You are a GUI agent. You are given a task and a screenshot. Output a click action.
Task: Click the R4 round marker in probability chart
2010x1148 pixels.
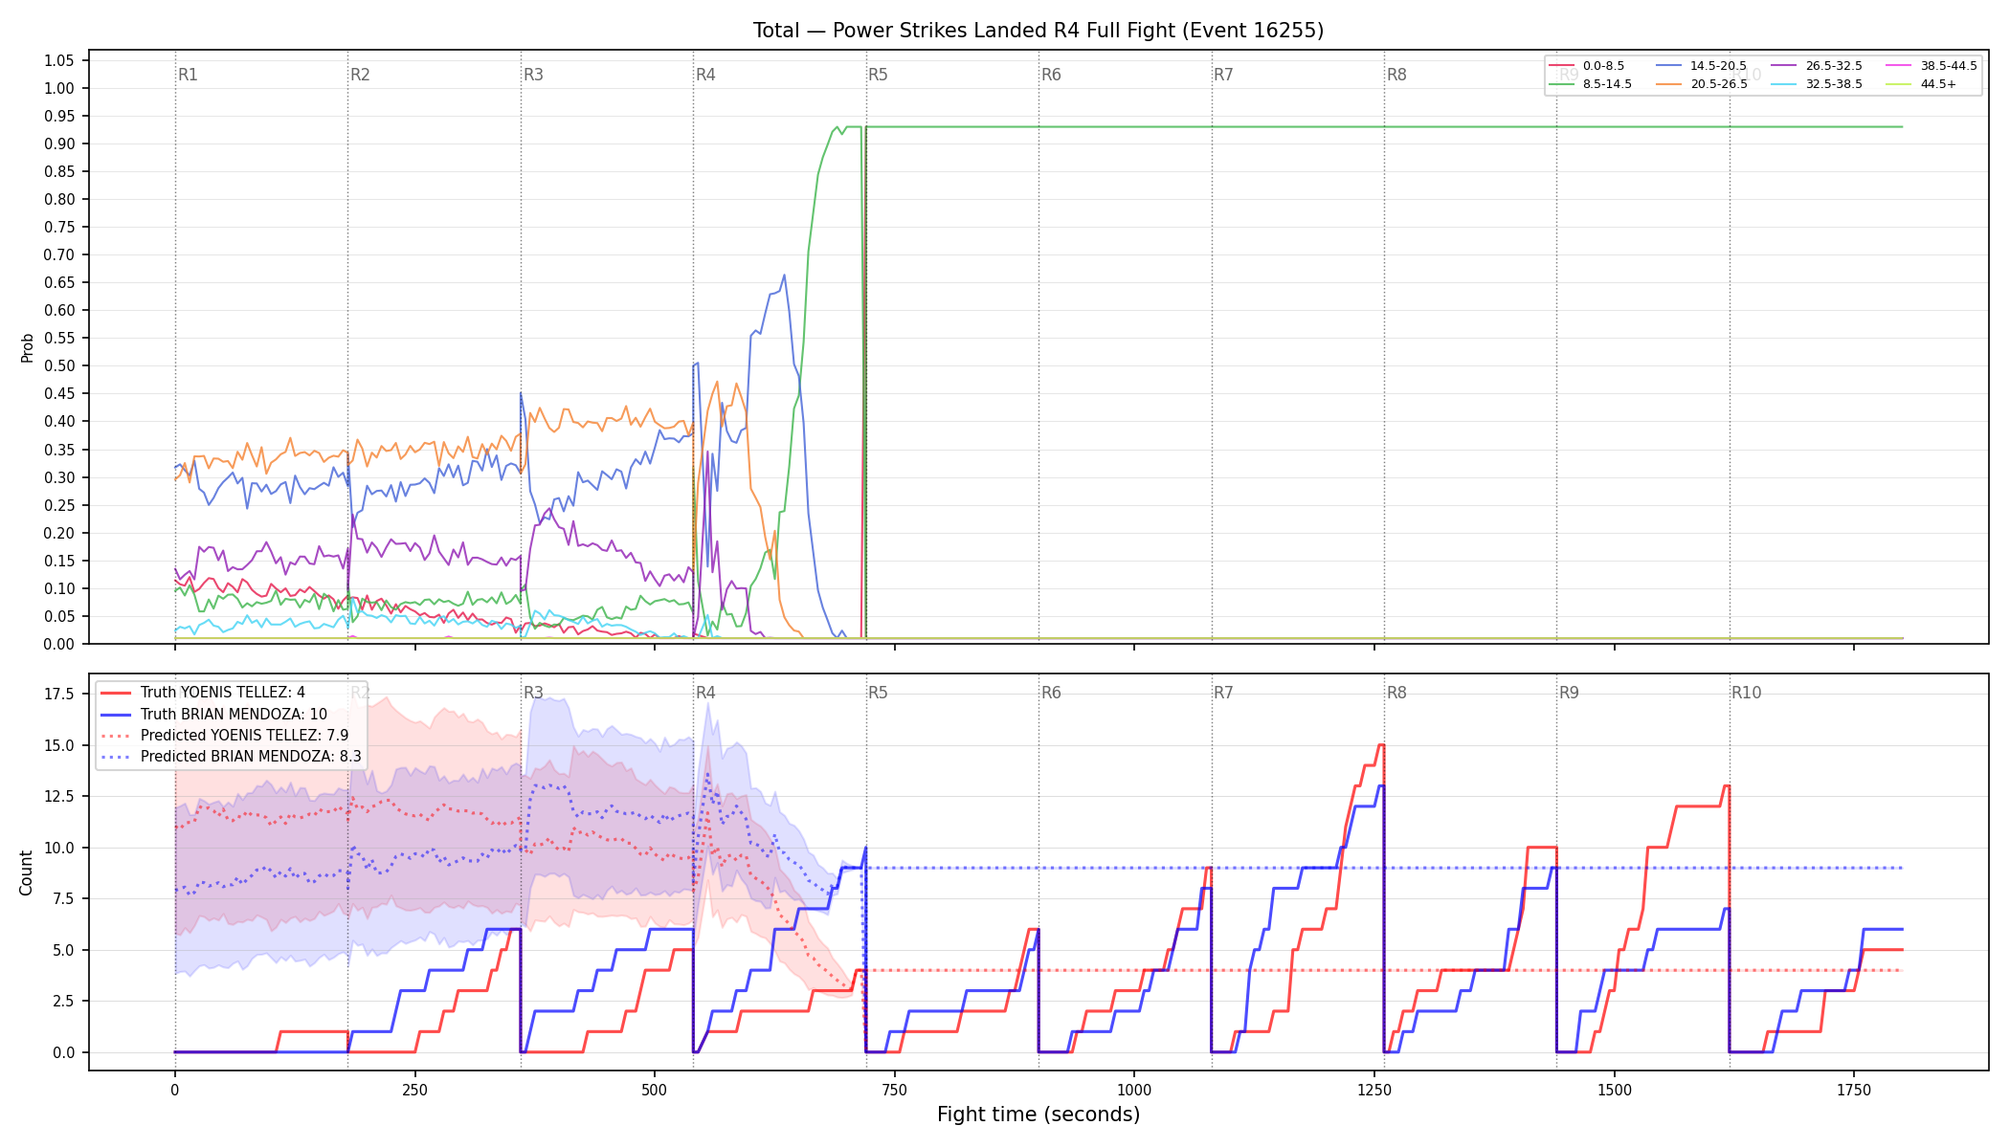pos(705,75)
